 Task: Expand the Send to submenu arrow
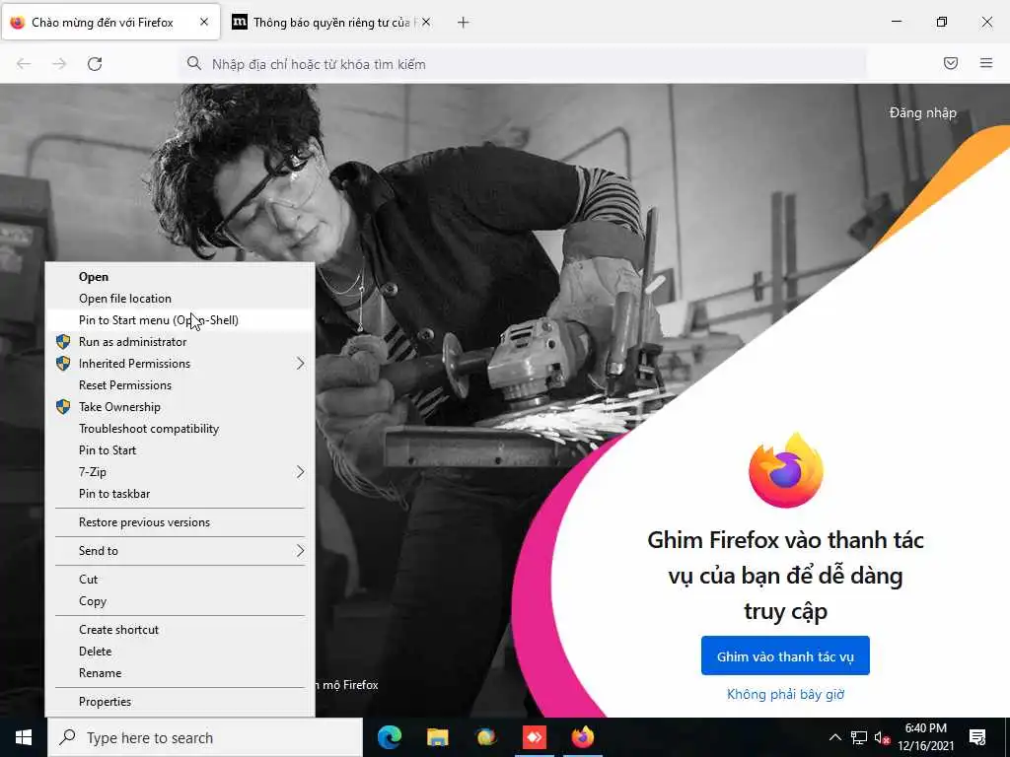click(300, 550)
